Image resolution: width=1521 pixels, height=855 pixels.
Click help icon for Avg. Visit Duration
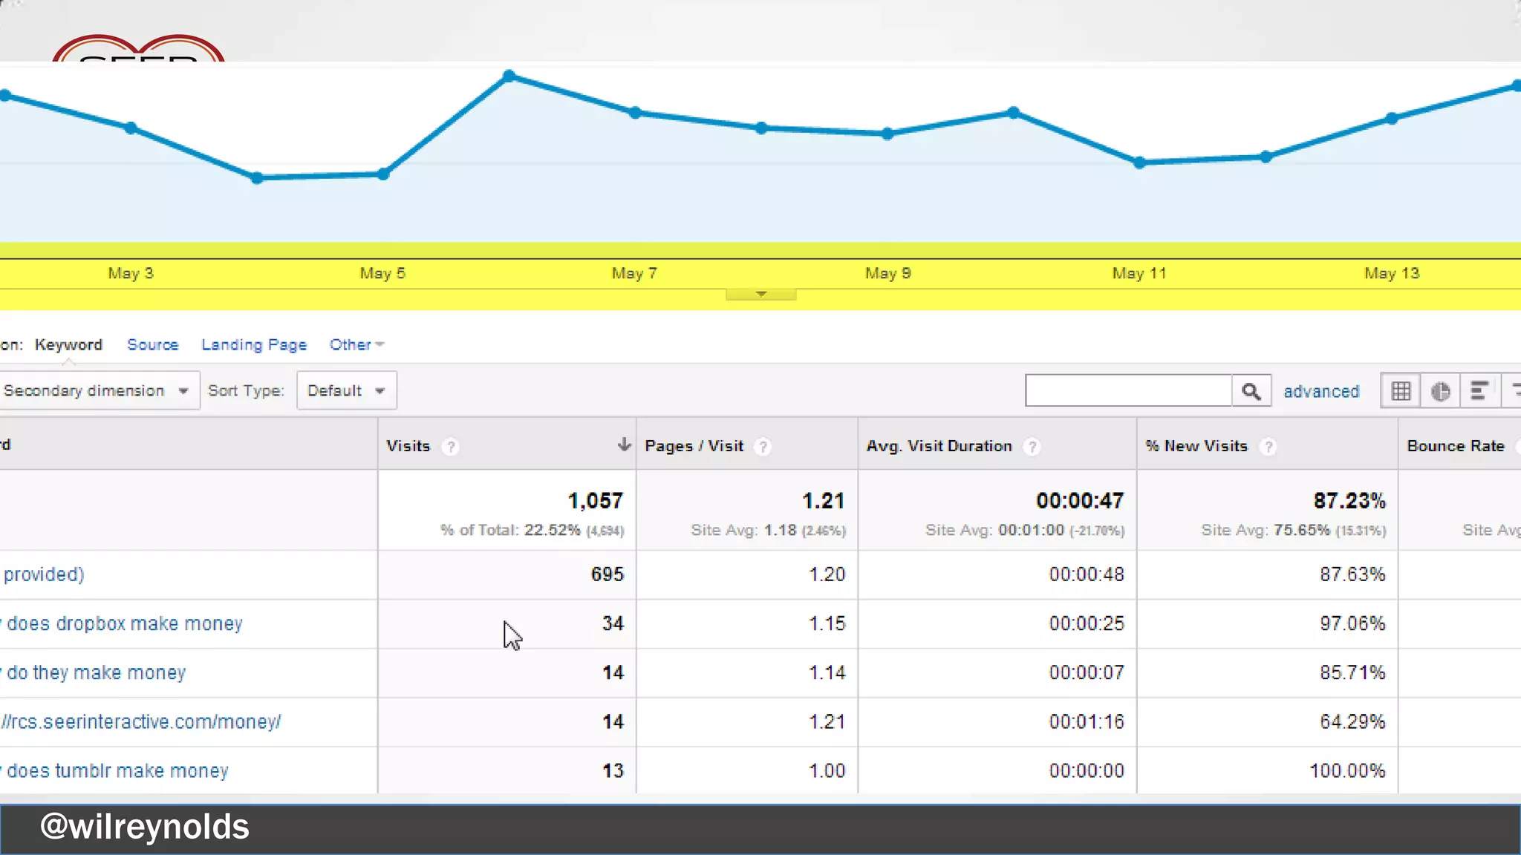click(1032, 447)
